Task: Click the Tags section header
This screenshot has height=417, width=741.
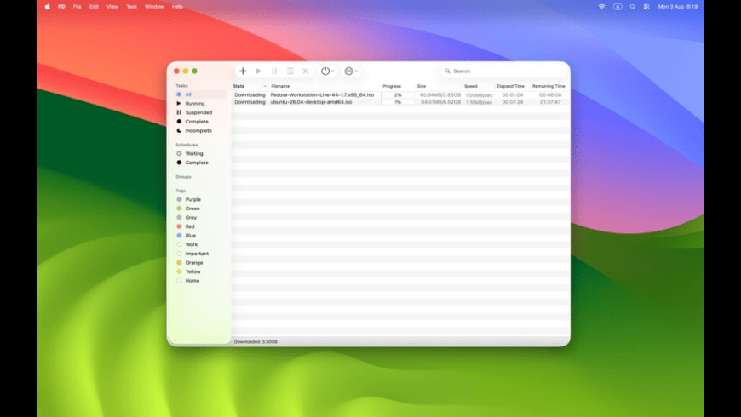Action: coord(181,191)
